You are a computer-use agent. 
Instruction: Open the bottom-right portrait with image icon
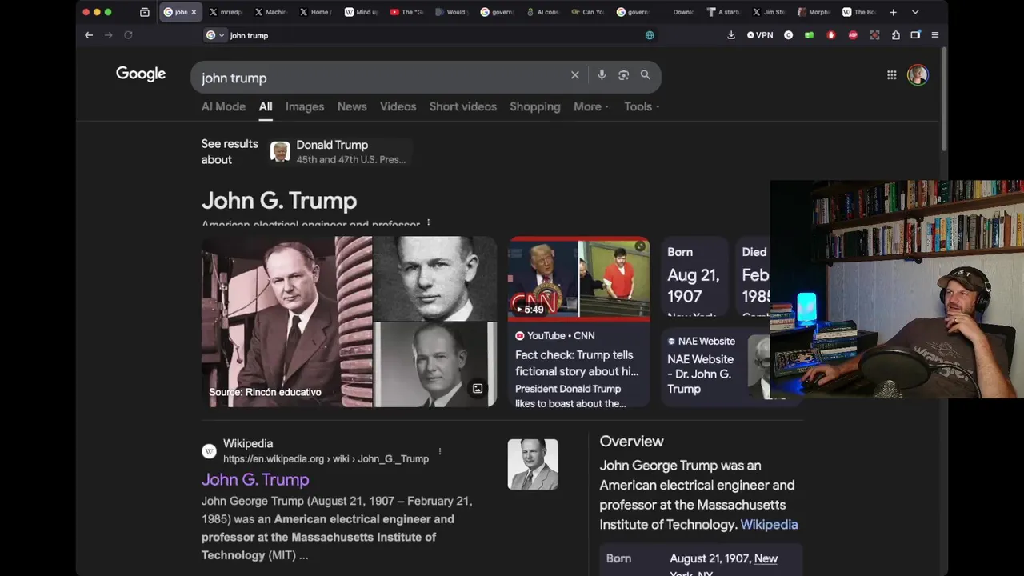point(435,365)
